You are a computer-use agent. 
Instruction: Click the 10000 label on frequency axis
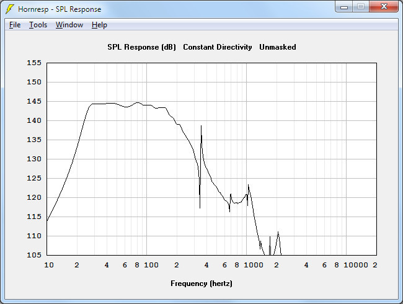pyautogui.click(x=356, y=266)
